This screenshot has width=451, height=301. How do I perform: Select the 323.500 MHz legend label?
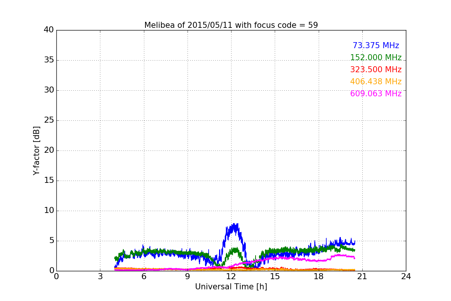point(376,70)
